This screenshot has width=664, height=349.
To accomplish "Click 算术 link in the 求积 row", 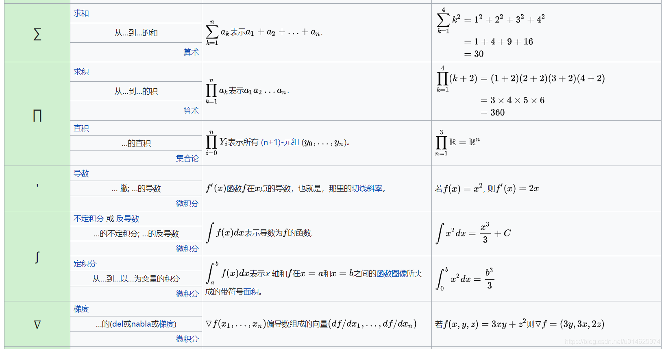I will [x=191, y=111].
